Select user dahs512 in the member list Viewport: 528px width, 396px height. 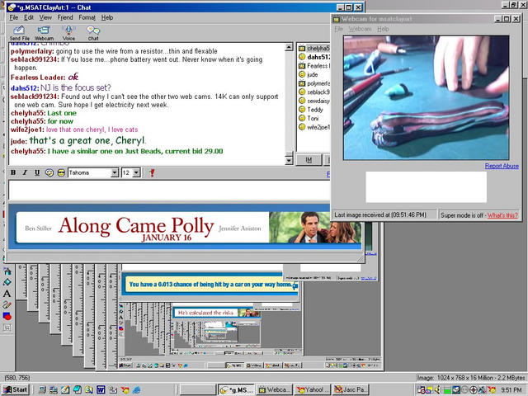coord(314,57)
